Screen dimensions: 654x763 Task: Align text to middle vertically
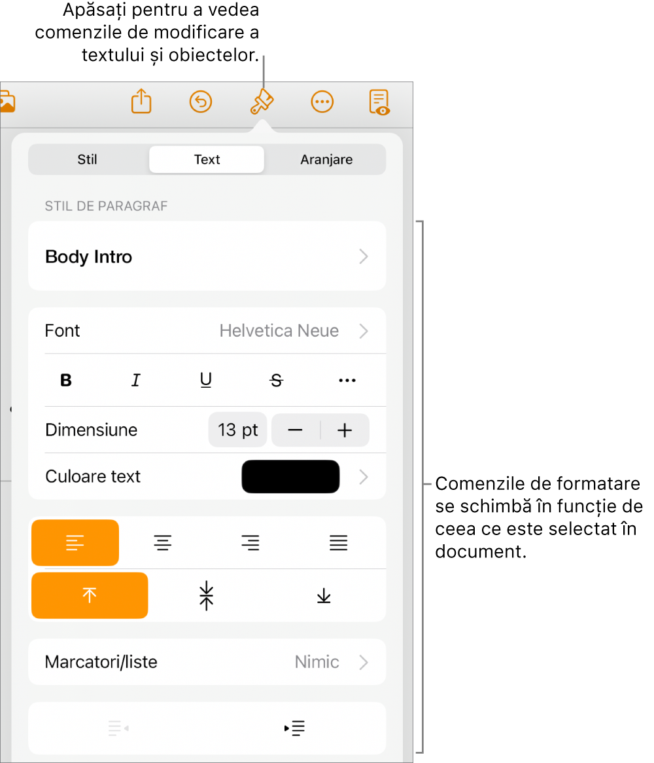coord(207,595)
